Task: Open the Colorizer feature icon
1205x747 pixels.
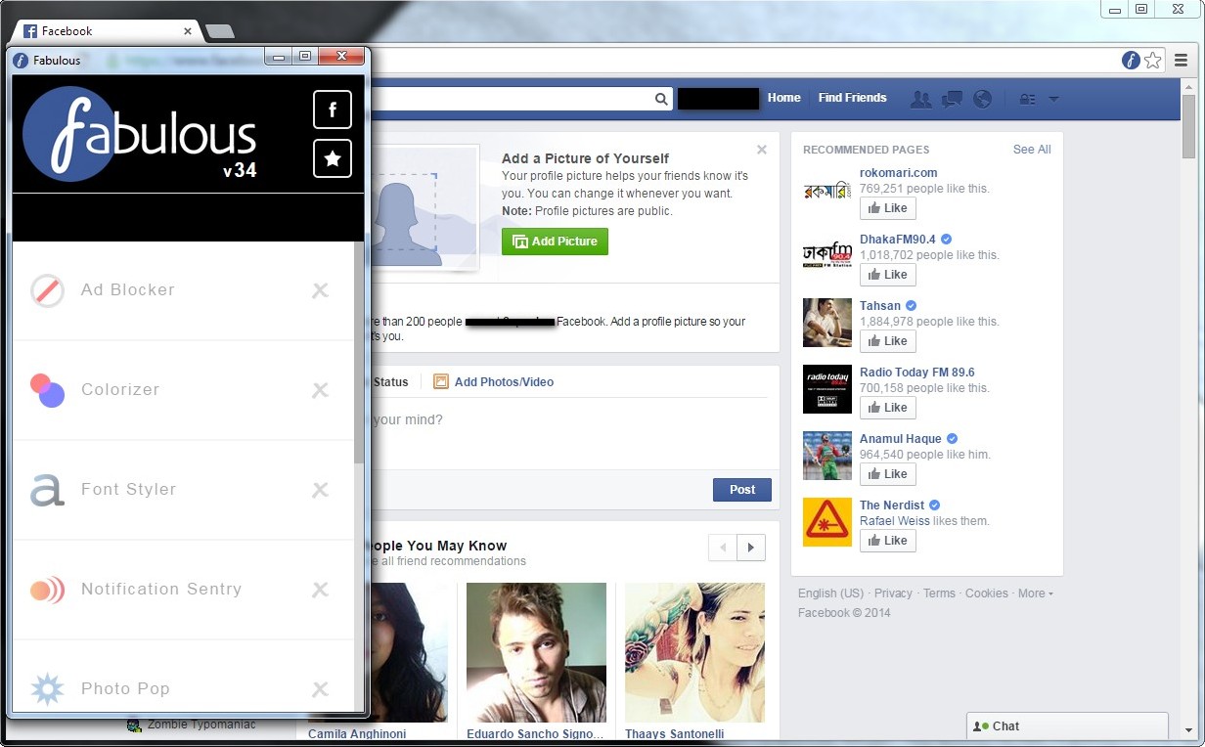Action: tap(47, 390)
